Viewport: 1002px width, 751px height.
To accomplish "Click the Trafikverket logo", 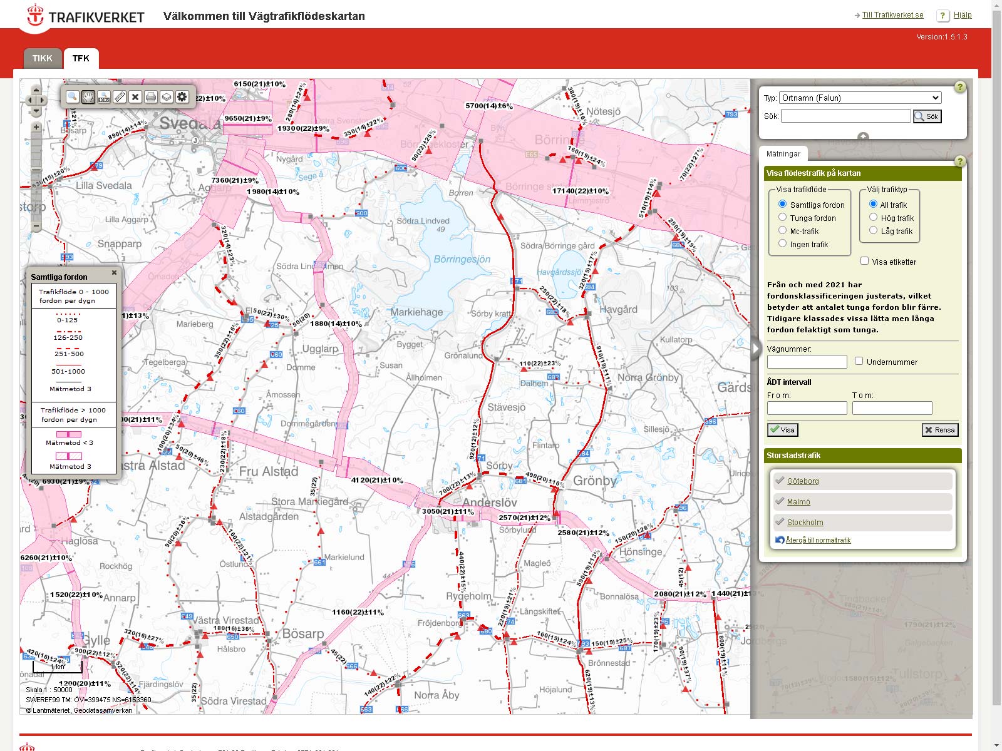I will coord(86,16).
